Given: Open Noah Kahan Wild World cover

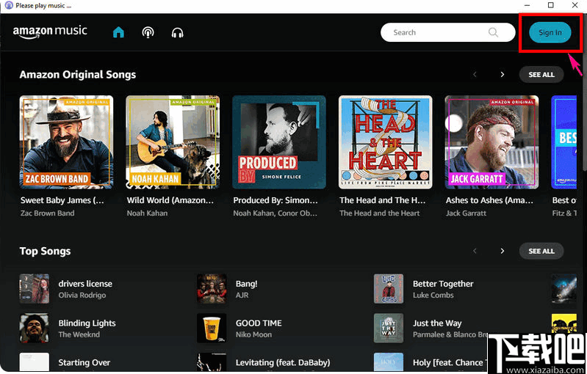Looking at the screenshot, I should (173, 142).
